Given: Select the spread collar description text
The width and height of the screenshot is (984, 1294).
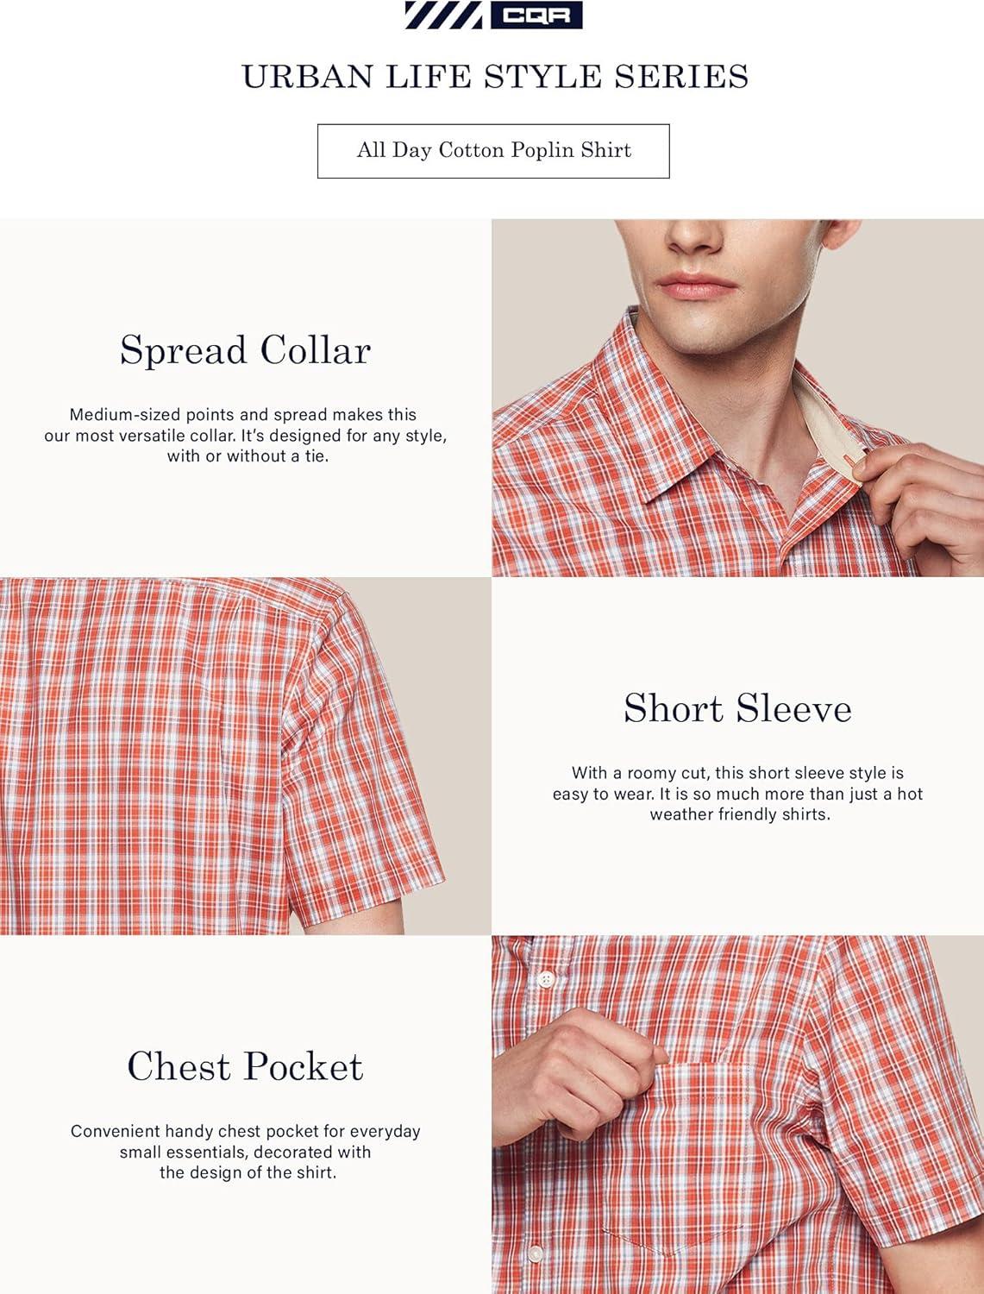Looking at the screenshot, I should point(246,435).
